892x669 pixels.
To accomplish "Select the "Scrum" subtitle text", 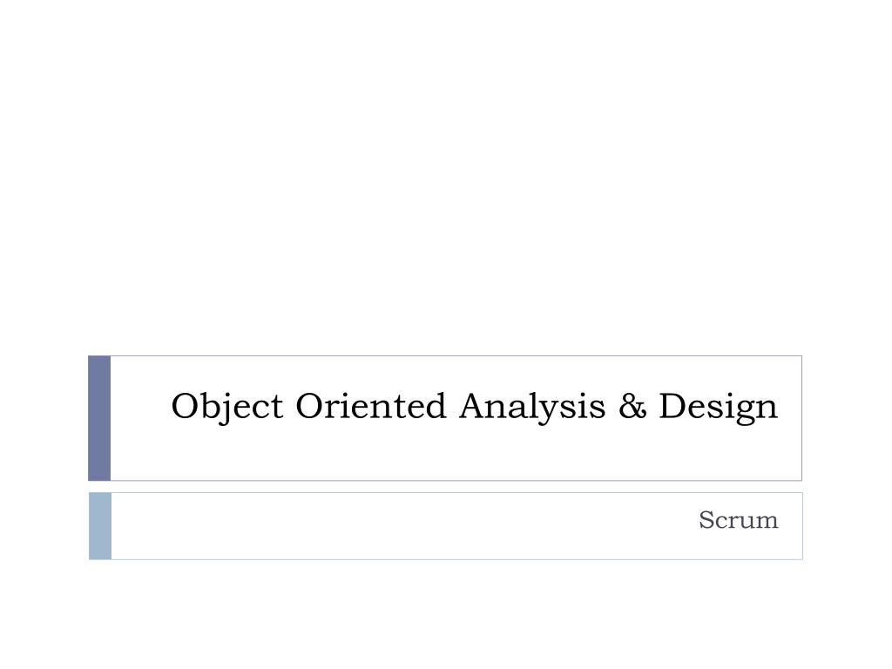I will point(739,520).
